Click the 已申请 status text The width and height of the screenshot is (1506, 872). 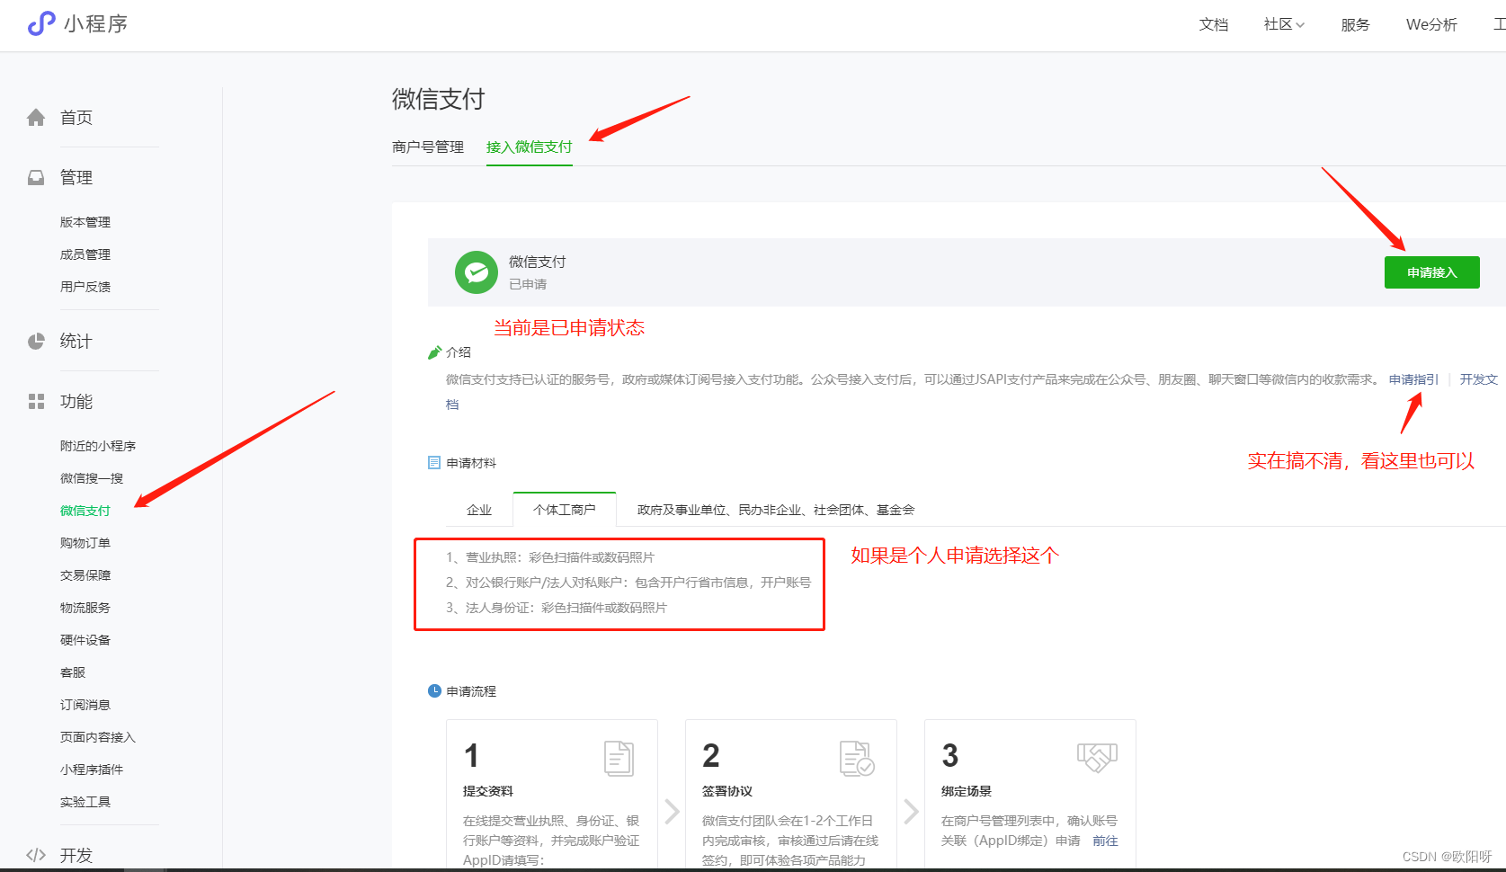(528, 284)
